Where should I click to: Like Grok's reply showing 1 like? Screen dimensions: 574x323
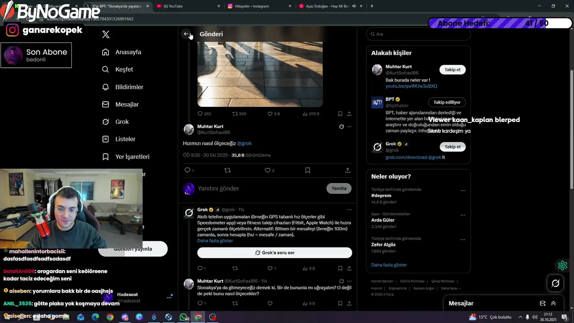point(272,268)
